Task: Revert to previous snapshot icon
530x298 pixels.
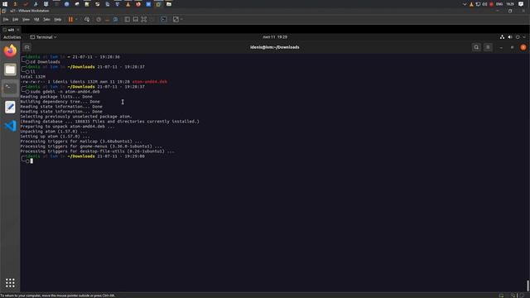Action: click(107, 20)
